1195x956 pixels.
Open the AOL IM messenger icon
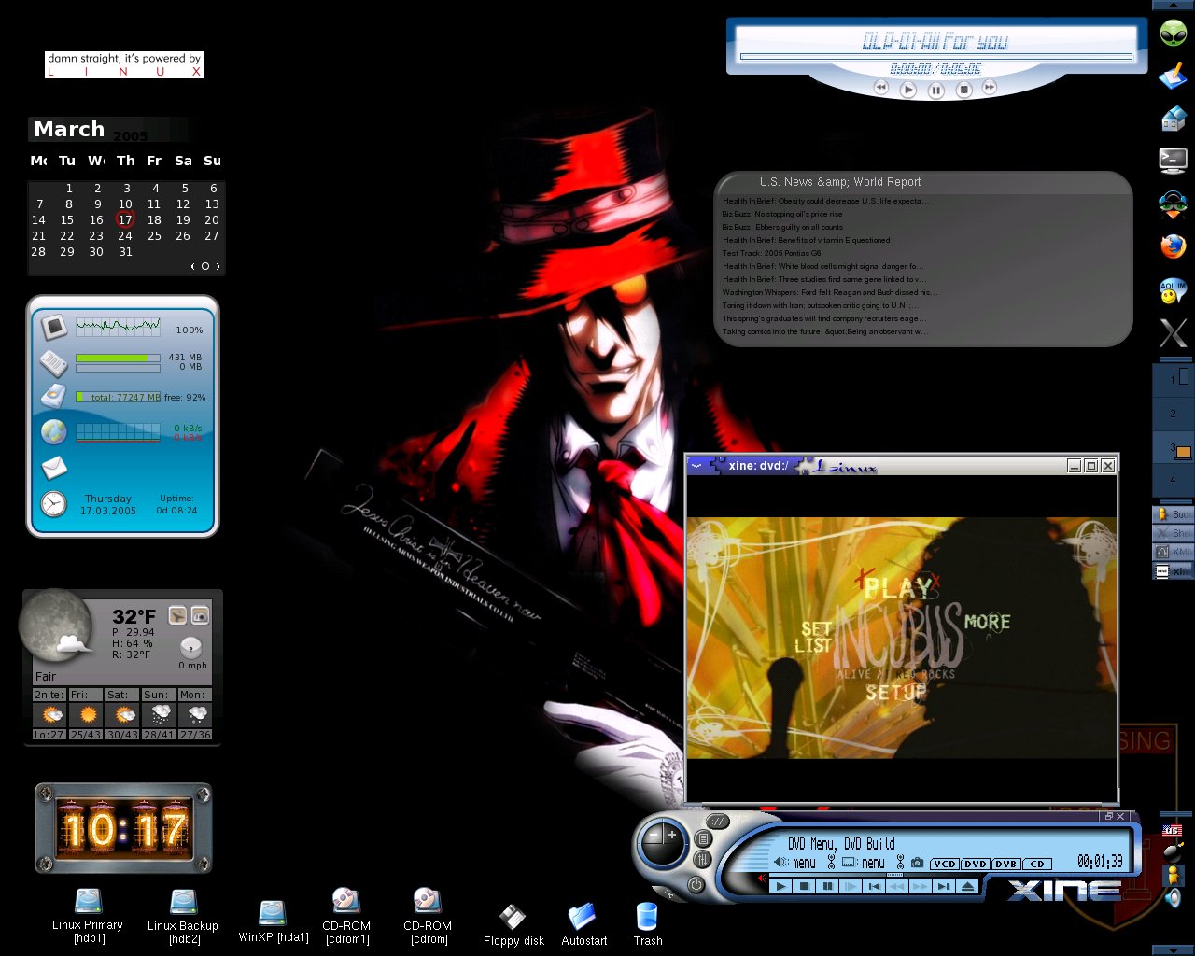1173,290
